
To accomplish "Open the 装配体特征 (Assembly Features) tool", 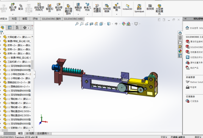I will [x=78, y=7].
